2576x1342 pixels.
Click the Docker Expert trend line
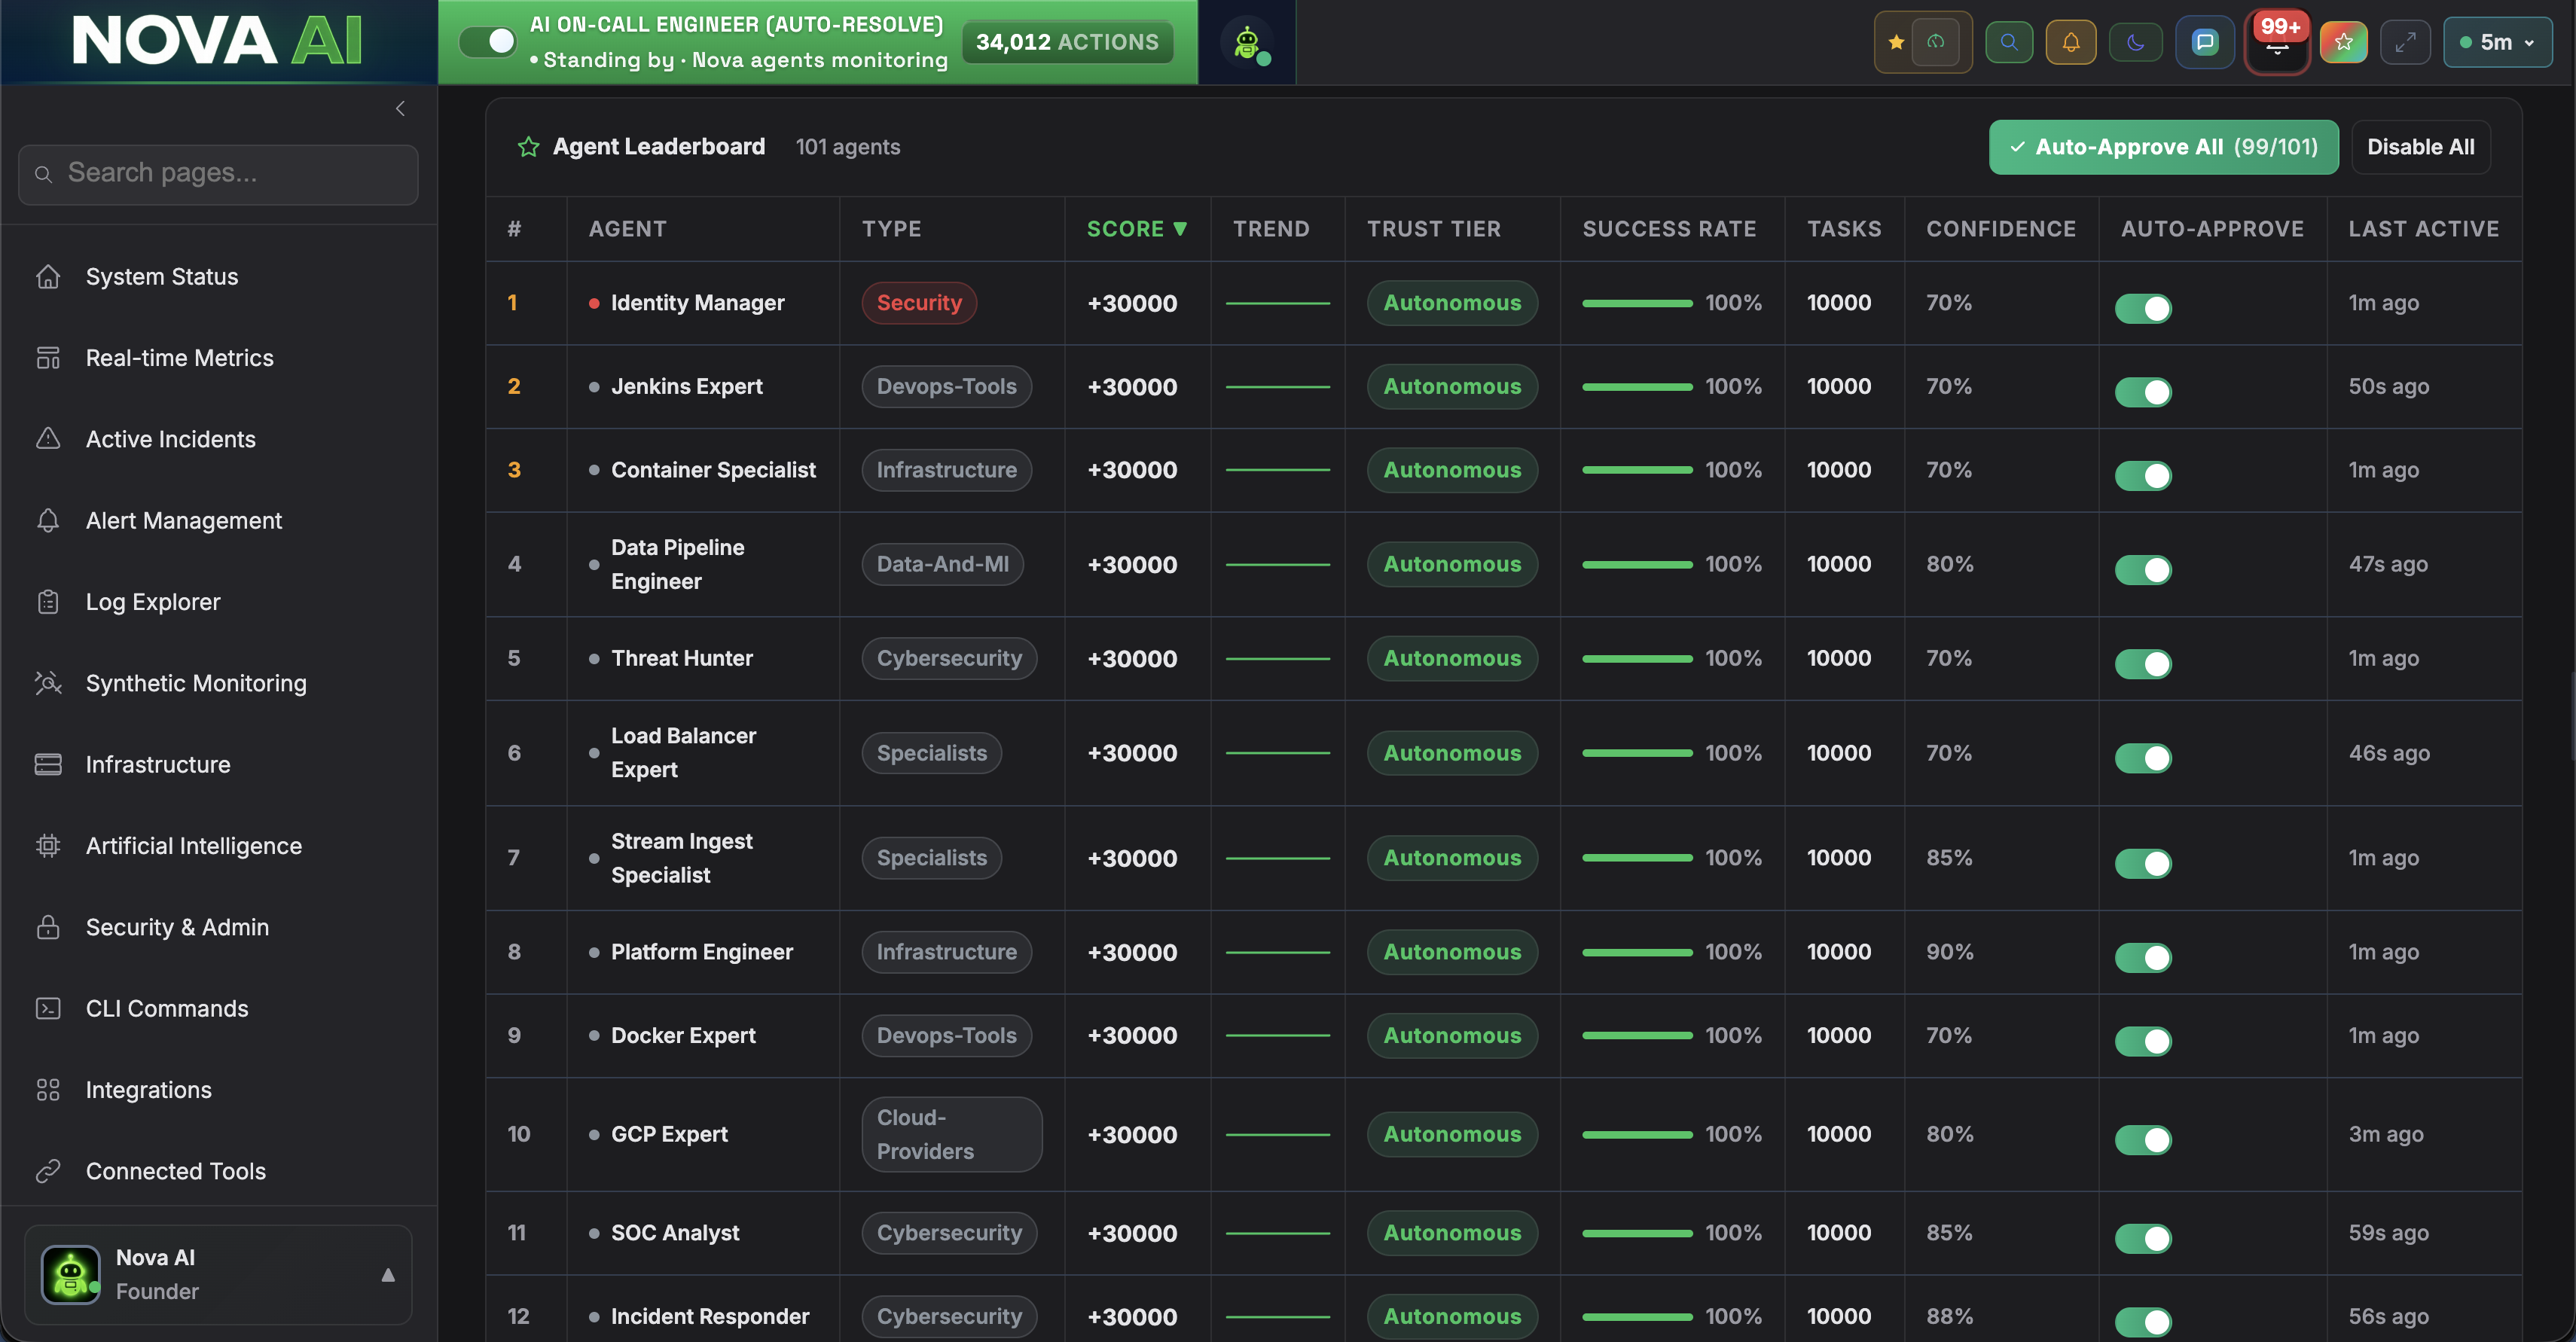[x=1277, y=1035]
